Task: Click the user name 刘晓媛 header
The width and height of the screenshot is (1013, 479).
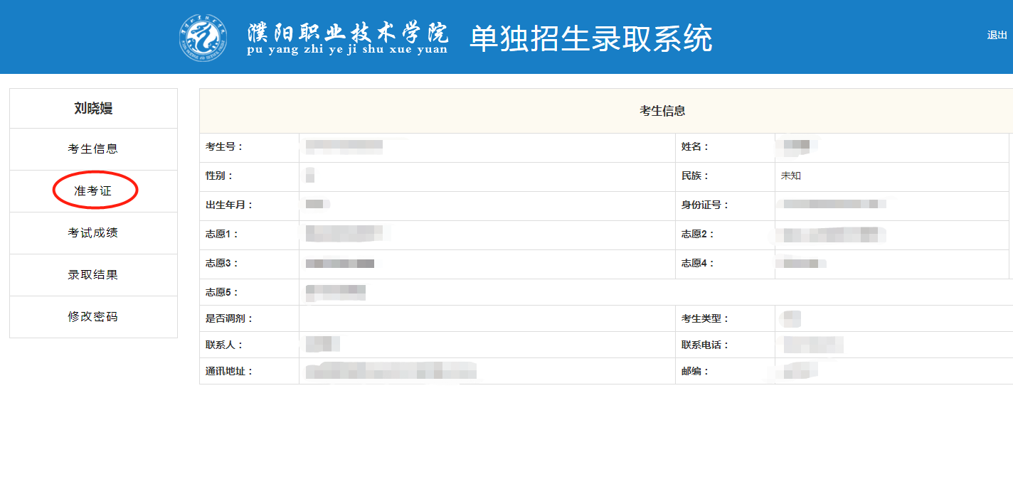Action: tap(93, 109)
